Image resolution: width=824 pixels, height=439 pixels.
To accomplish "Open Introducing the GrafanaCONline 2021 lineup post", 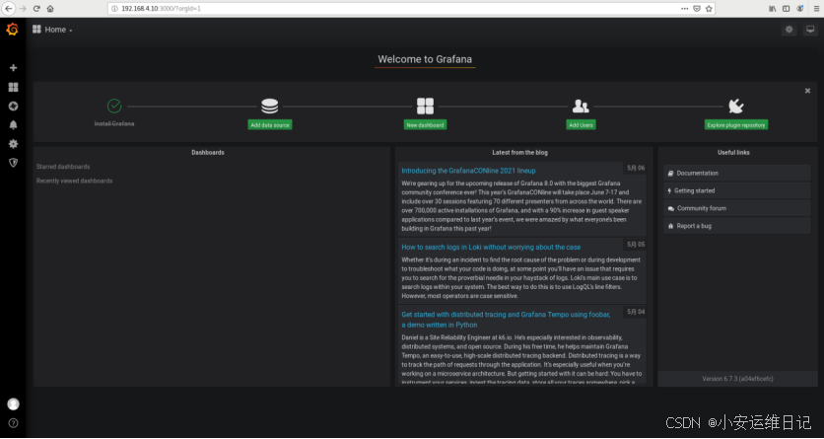I will click(468, 171).
